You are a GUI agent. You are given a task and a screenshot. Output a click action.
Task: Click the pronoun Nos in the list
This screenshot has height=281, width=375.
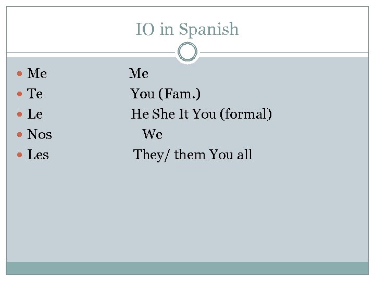click(x=40, y=135)
